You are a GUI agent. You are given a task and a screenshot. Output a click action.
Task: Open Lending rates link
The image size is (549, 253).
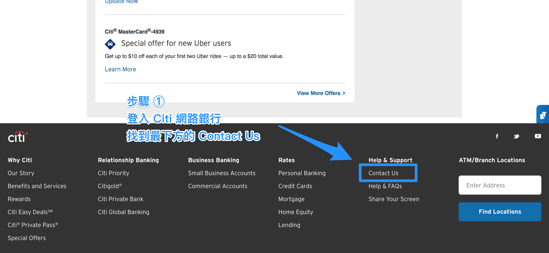tap(289, 225)
